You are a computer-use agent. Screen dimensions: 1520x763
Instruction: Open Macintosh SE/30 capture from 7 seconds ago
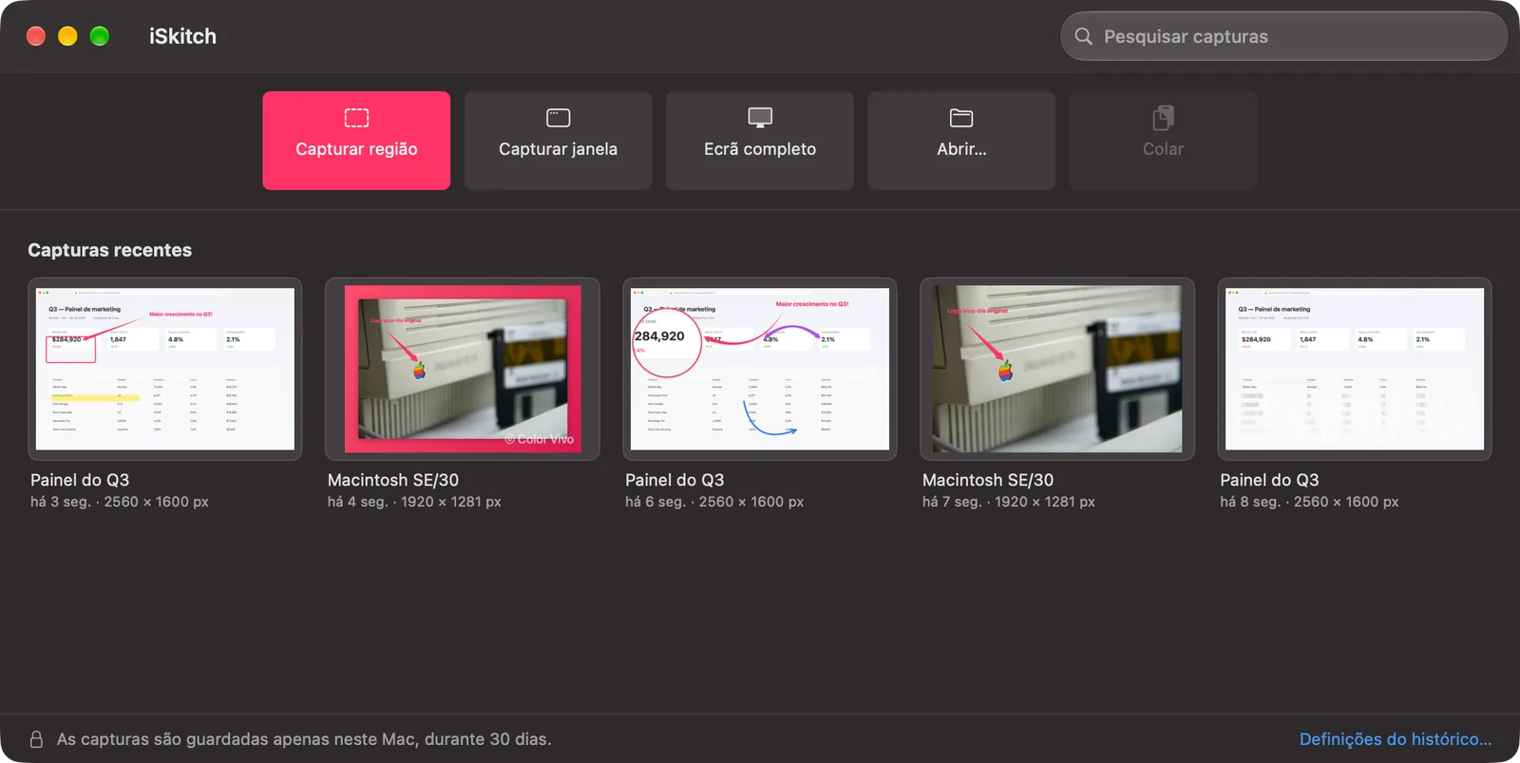pos(1057,369)
